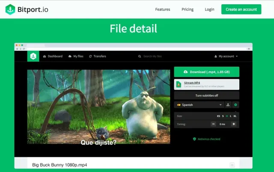Click the Search My files field
This screenshot has width=274, height=172.
point(152,56)
